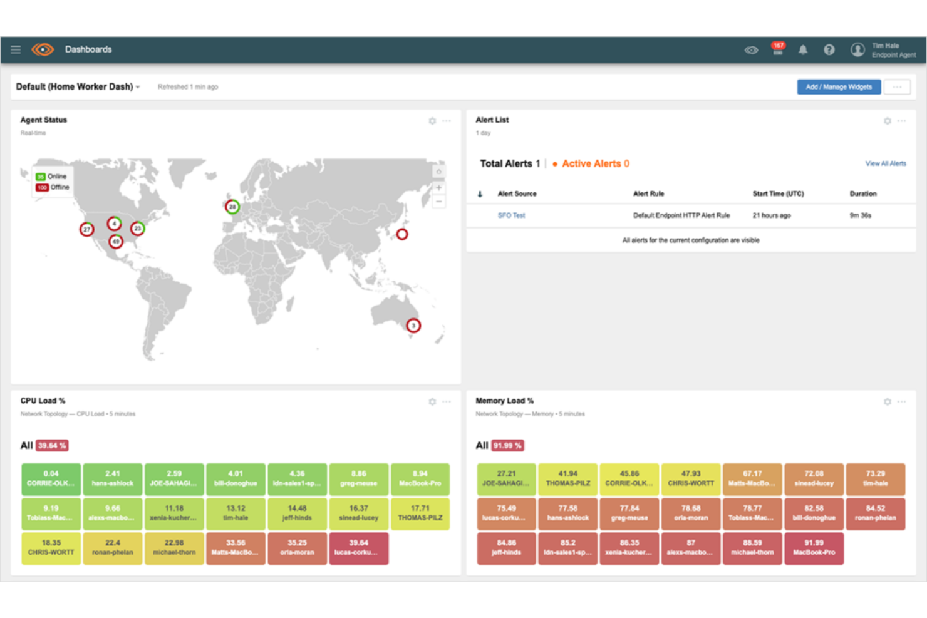Click the Active Alerts 0 label

595,163
